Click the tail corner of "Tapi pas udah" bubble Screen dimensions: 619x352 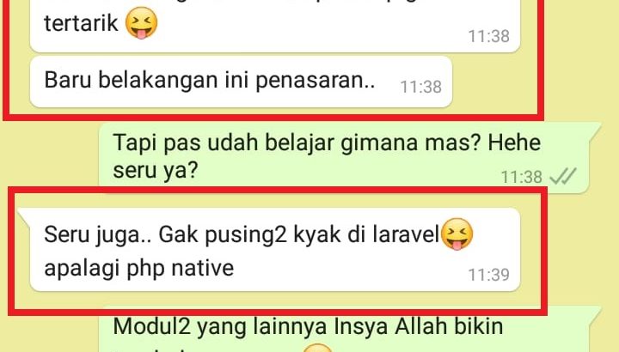coord(594,131)
